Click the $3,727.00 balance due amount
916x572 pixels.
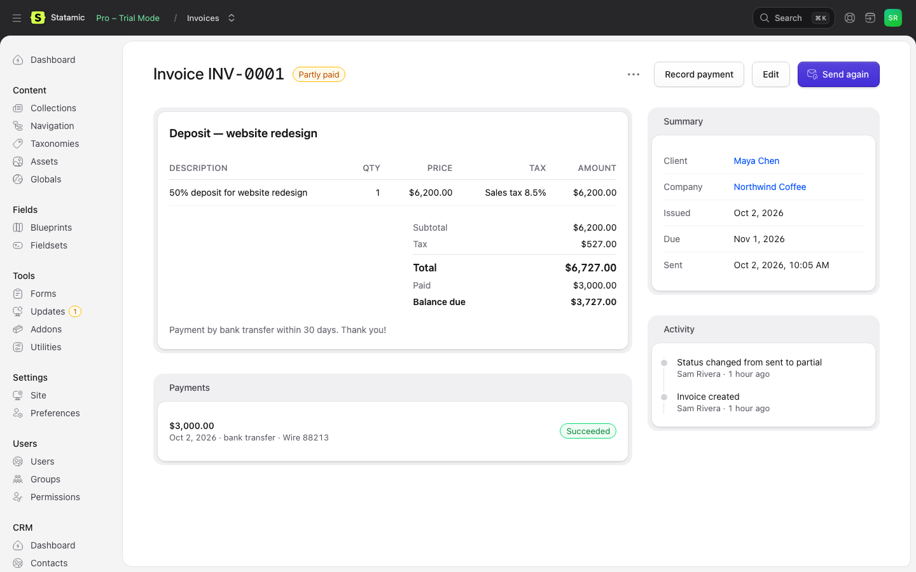click(593, 302)
